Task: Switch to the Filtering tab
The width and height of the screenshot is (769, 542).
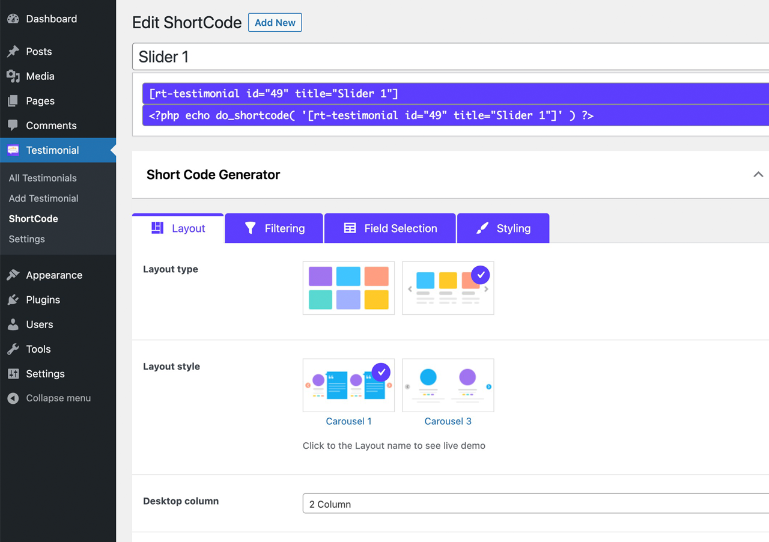Action: pyautogui.click(x=274, y=228)
